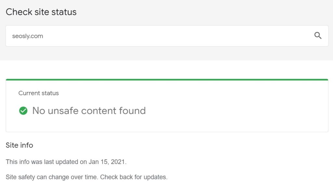Click the word 'updates' in the last line
This screenshot has width=333, height=189.
pyautogui.click(x=156, y=177)
